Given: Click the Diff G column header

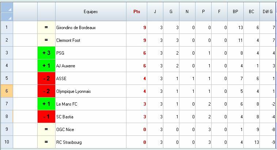Looking at the screenshot, I should (x=267, y=12).
